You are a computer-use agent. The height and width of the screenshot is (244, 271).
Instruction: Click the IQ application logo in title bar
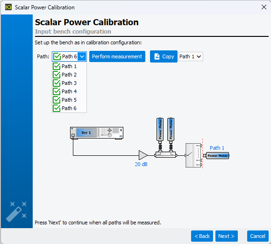tap(8, 7)
